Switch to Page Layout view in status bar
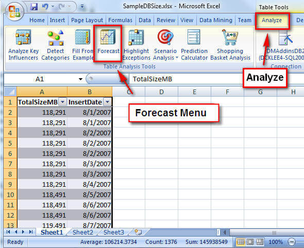The width and height of the screenshot is (304, 248). [250, 242]
